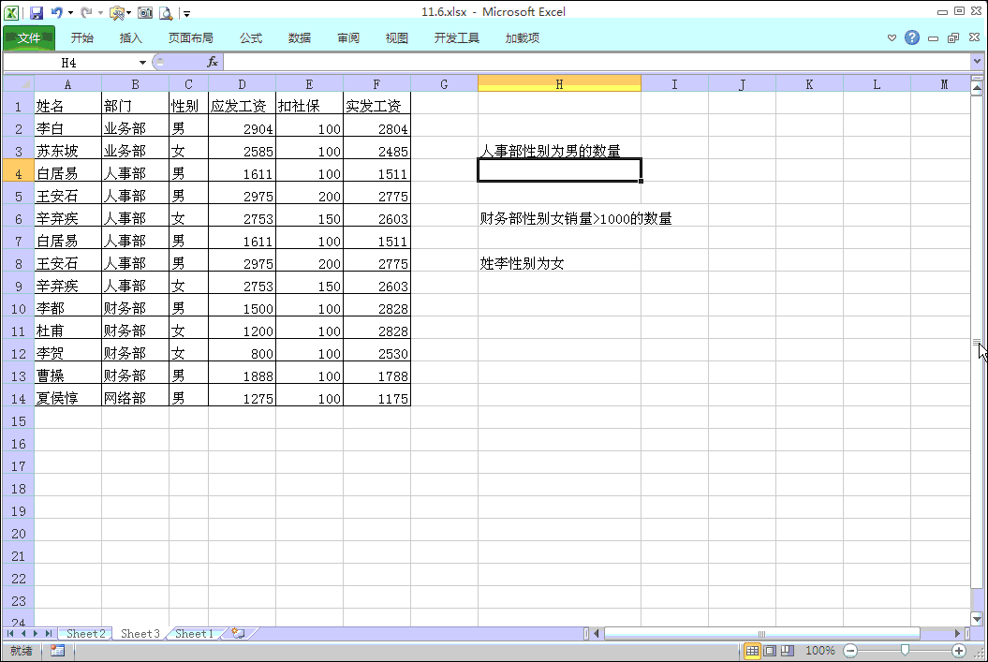Switch to the 插入 ribbon tab
This screenshot has height=662, width=988.
pyautogui.click(x=130, y=37)
